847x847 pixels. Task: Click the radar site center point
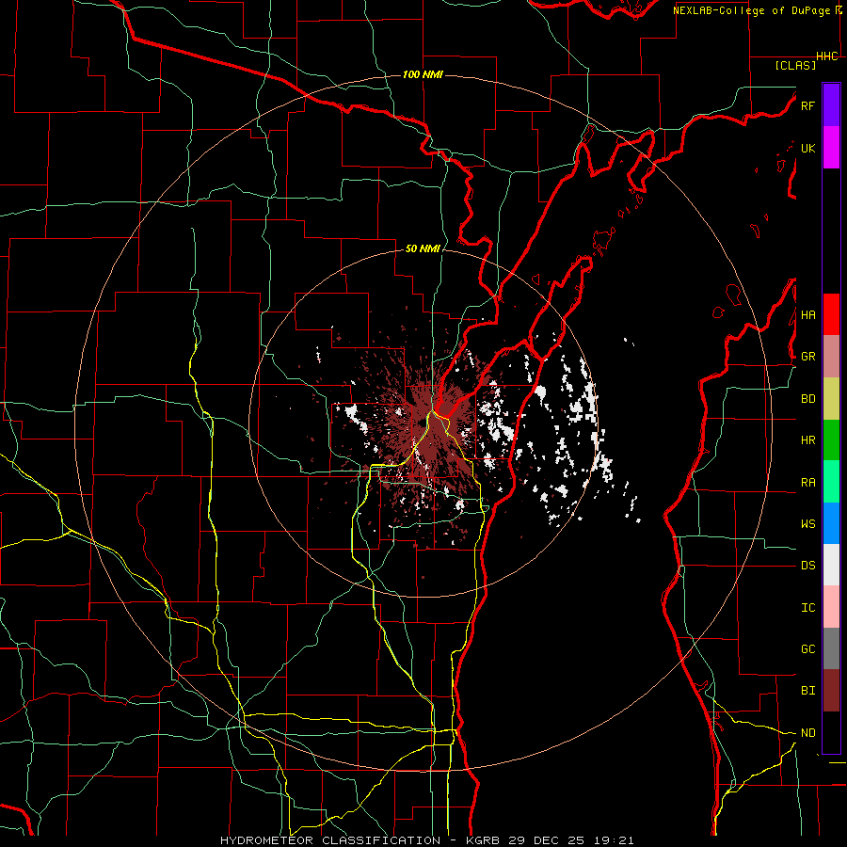pos(422,423)
